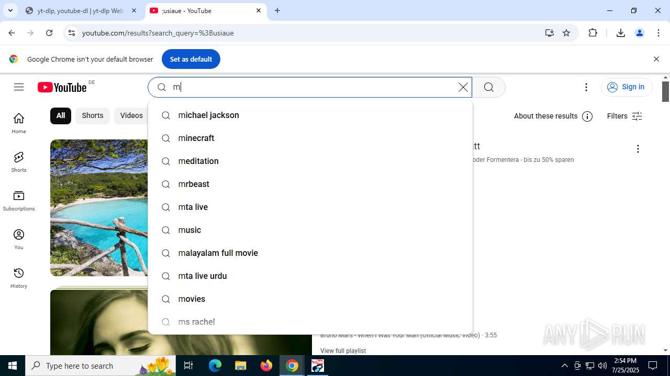Open Chrome downloads
The height and width of the screenshot is (376, 670).
(x=621, y=33)
